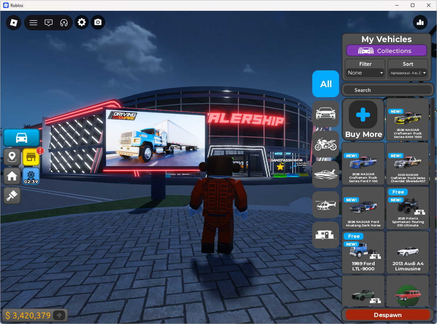Click the My Vehicles panel title

[386, 39]
